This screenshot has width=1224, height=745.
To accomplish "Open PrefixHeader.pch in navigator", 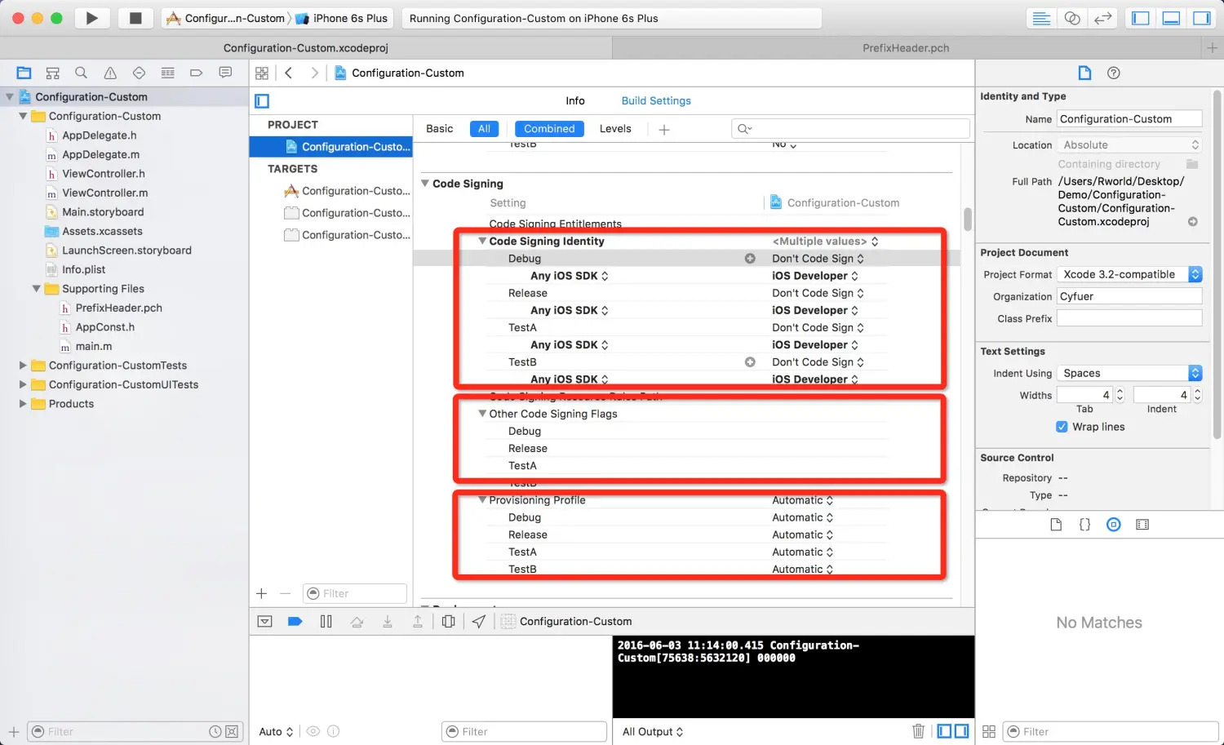I will tap(118, 308).
